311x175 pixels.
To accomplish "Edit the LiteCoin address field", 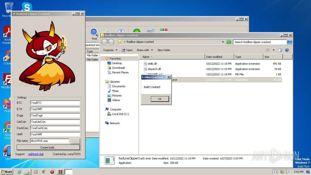I will point(55,122).
